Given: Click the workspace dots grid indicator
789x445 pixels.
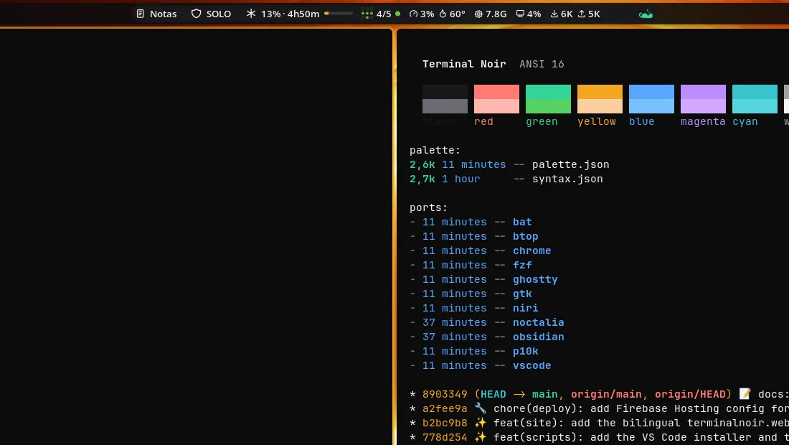Looking at the screenshot, I should coord(367,14).
